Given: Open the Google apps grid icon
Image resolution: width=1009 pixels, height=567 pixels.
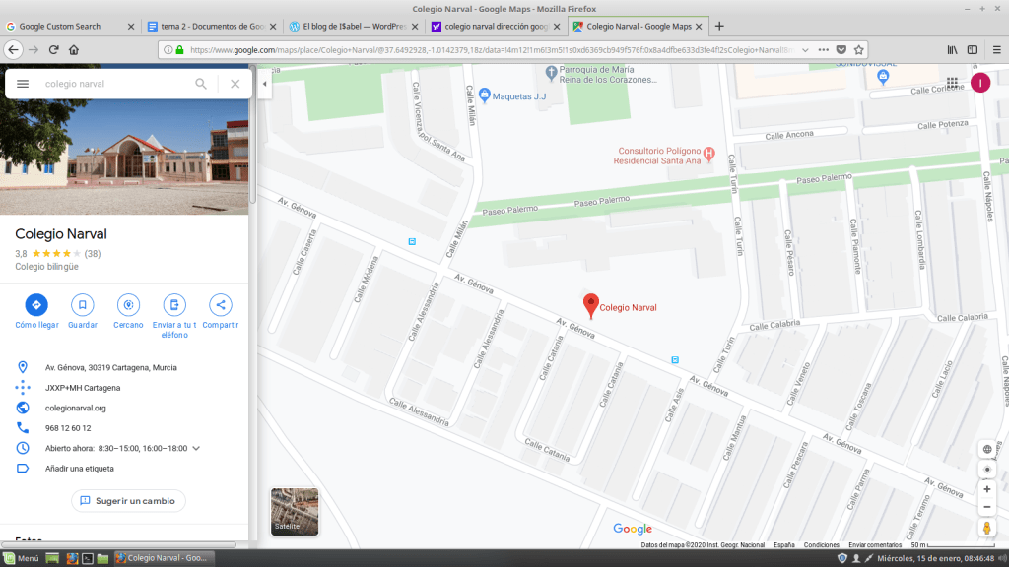Looking at the screenshot, I should [952, 83].
